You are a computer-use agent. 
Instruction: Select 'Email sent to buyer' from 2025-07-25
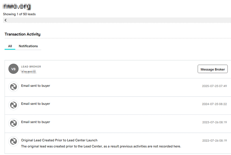pos(36,86)
